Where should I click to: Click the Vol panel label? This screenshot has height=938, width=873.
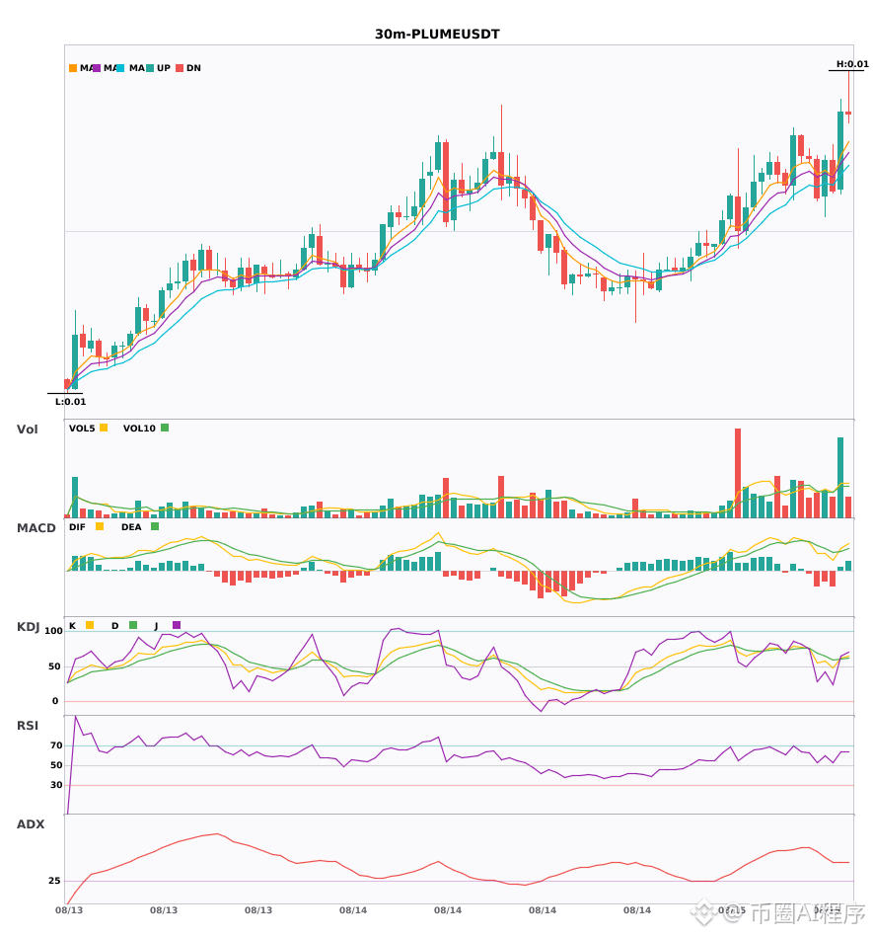tap(27, 429)
